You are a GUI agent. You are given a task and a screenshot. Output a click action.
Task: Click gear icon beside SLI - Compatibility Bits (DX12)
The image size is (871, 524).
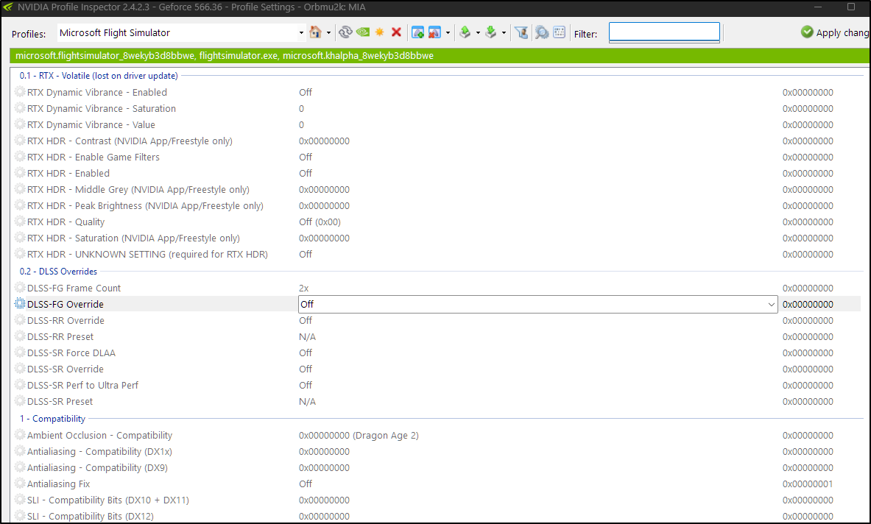pos(20,516)
